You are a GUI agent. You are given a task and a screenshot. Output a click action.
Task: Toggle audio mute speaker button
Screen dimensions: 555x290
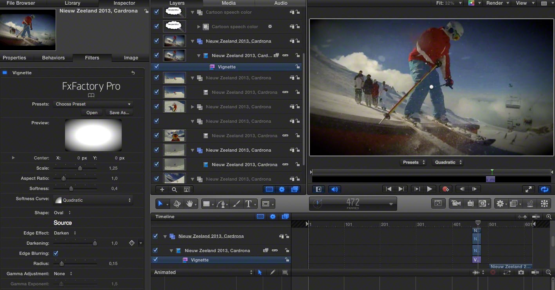pos(334,189)
